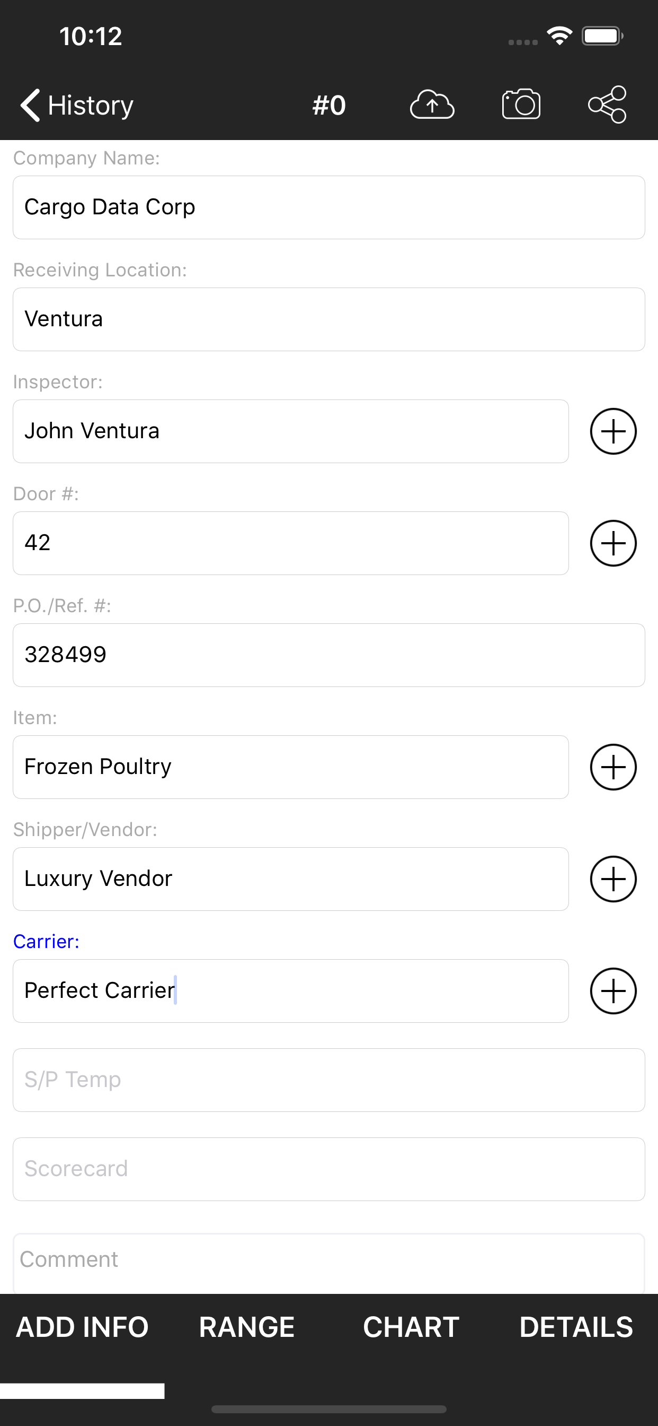This screenshot has height=1426, width=658.
Task: Tap plus icon beside Carrier field
Action: [613, 990]
